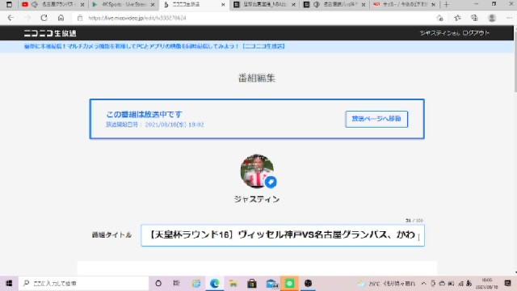Viewport: 517px width, 291px height.
Task: Open the notification center icon
Action: click(x=508, y=283)
